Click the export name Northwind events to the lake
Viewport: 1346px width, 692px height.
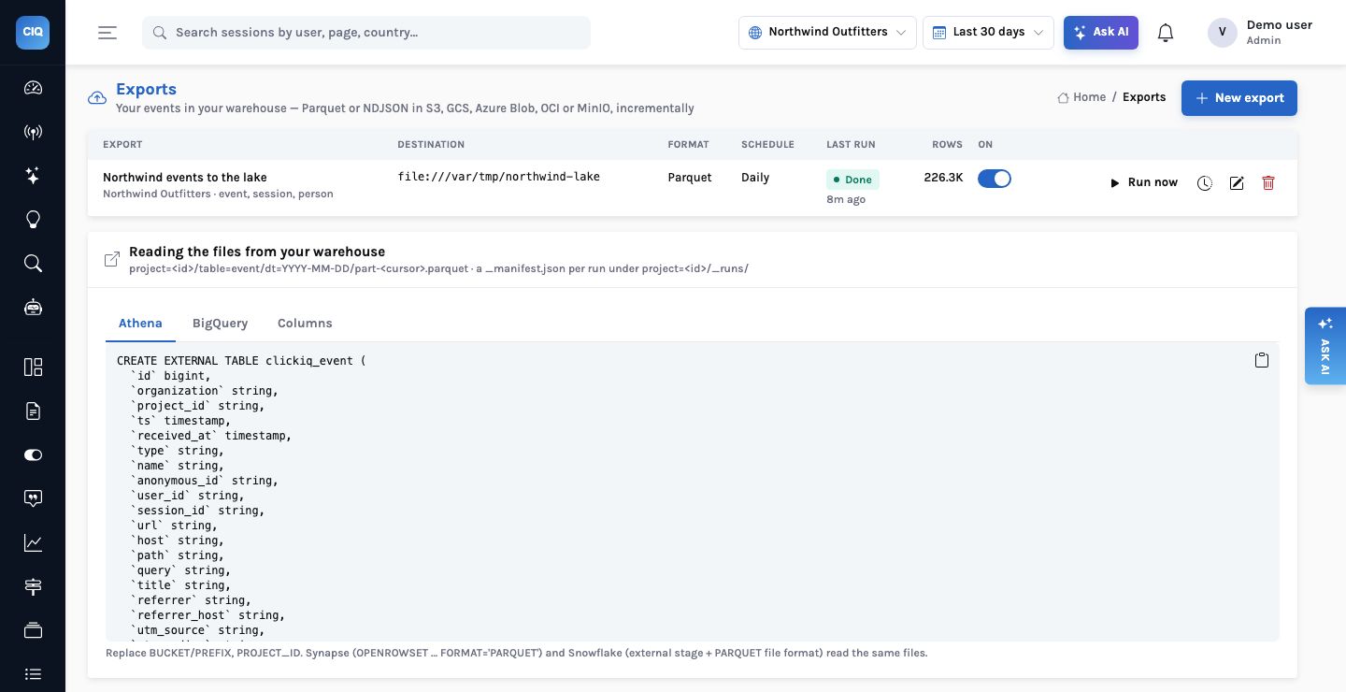point(185,178)
